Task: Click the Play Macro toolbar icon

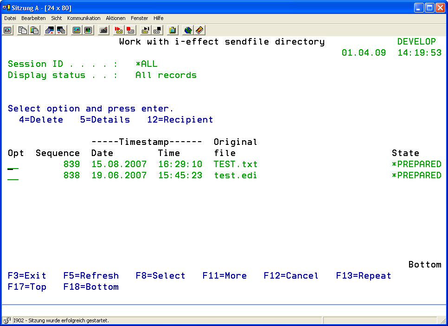Action: [x=145, y=30]
